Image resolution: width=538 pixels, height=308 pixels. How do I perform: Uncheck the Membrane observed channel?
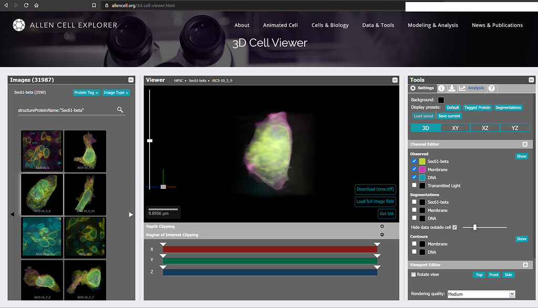click(x=413, y=169)
